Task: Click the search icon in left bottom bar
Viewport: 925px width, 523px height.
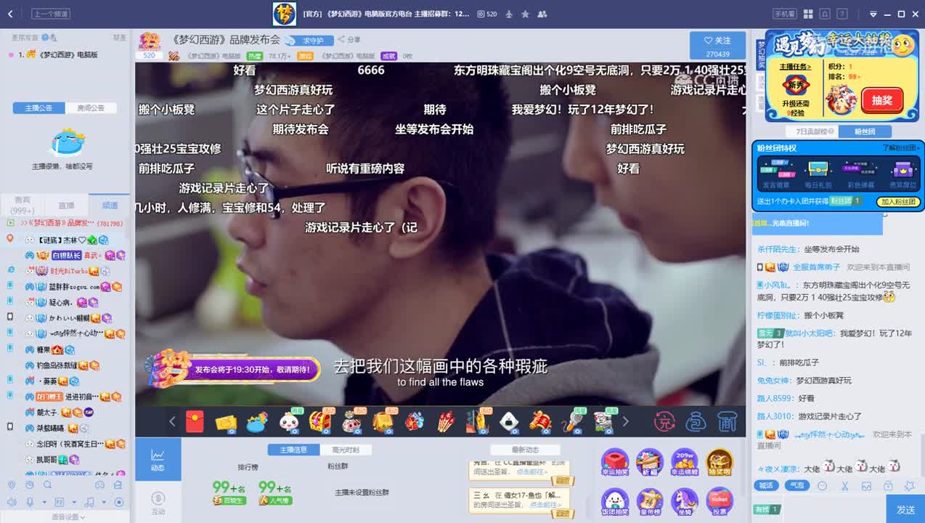Action: pos(48,485)
